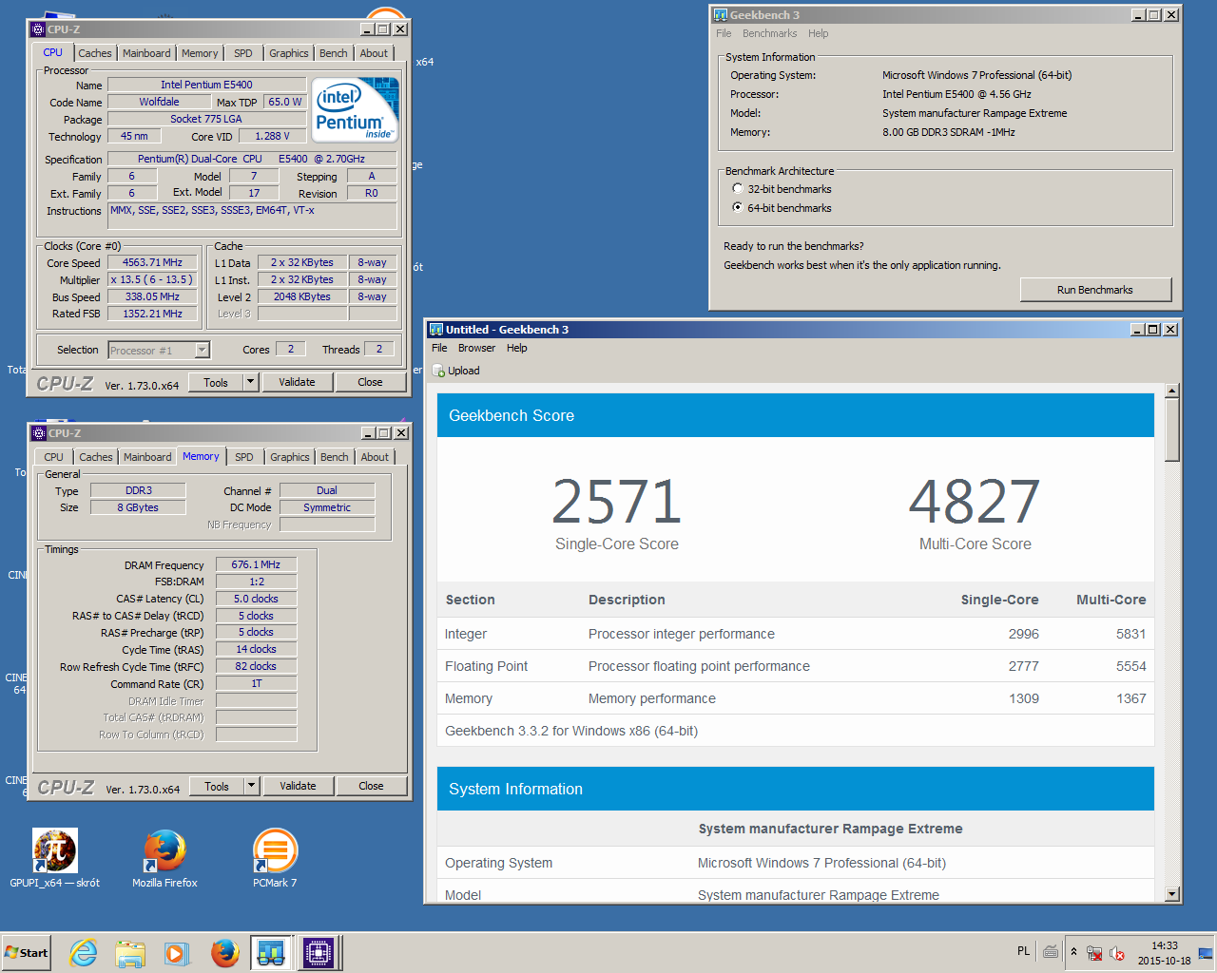Open Memory tab in upper CPU-Z window
The image size is (1217, 973).
[200, 53]
